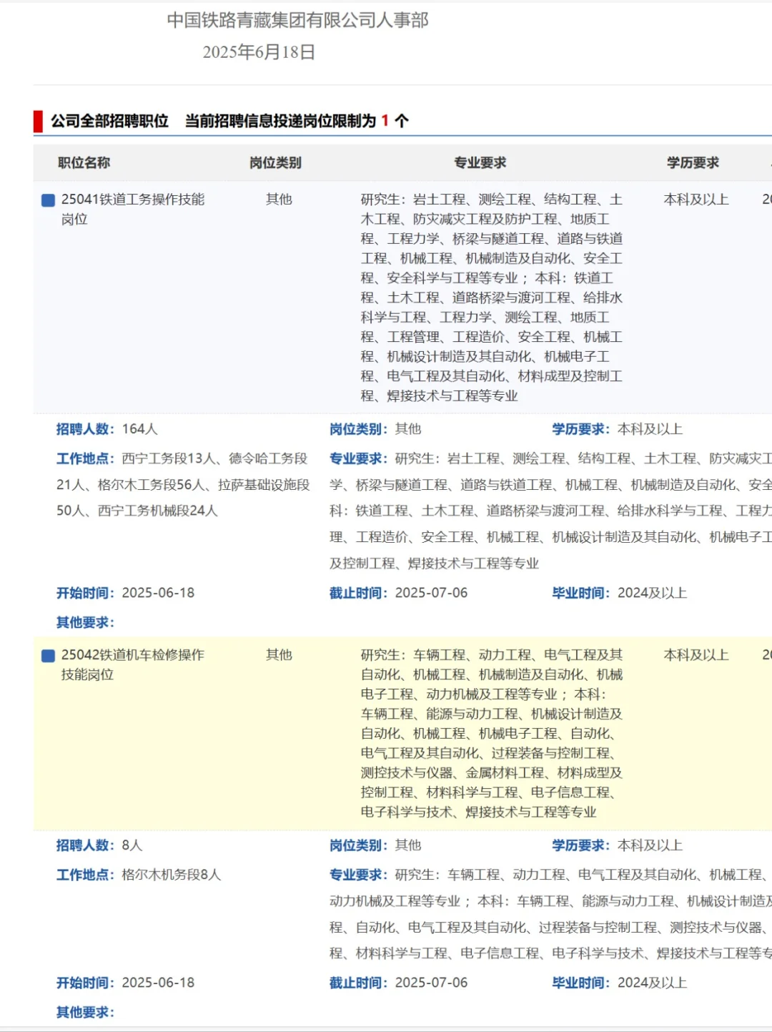Image resolution: width=772 pixels, height=1032 pixels.
Task: Click the 其他要求 label under the 25042 details
Action: [x=85, y=1012]
